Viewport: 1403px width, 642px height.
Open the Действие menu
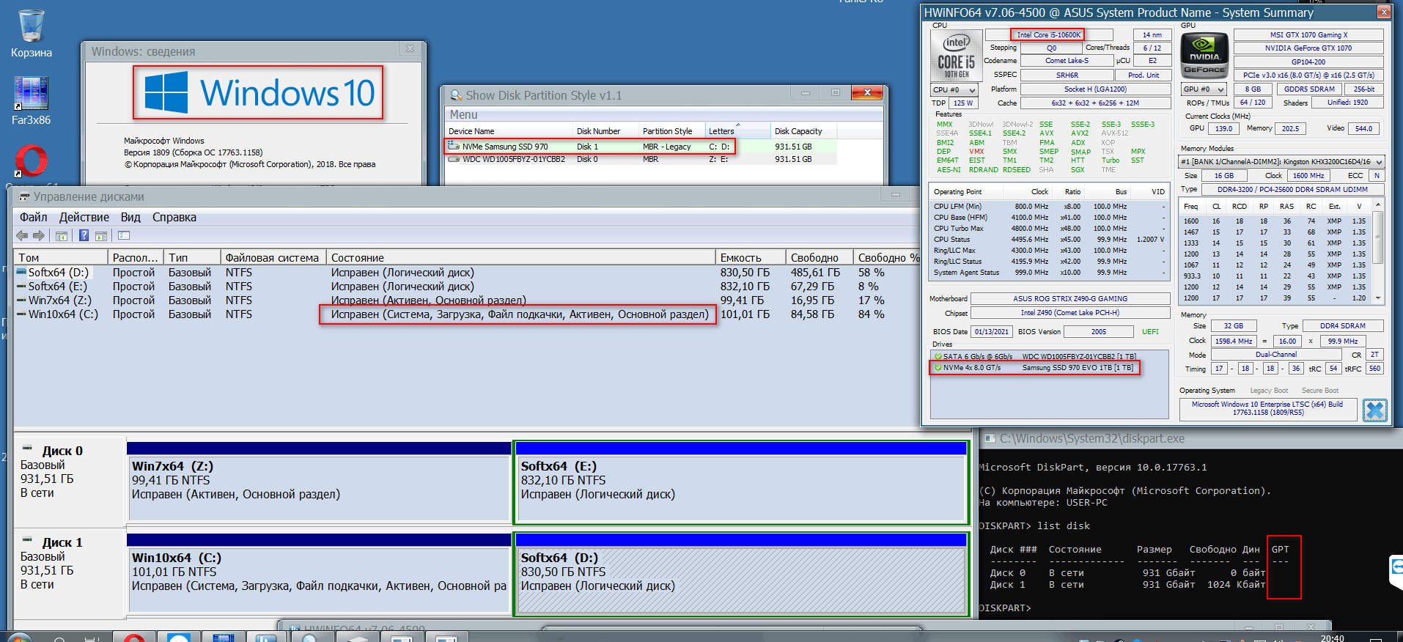click(x=84, y=218)
